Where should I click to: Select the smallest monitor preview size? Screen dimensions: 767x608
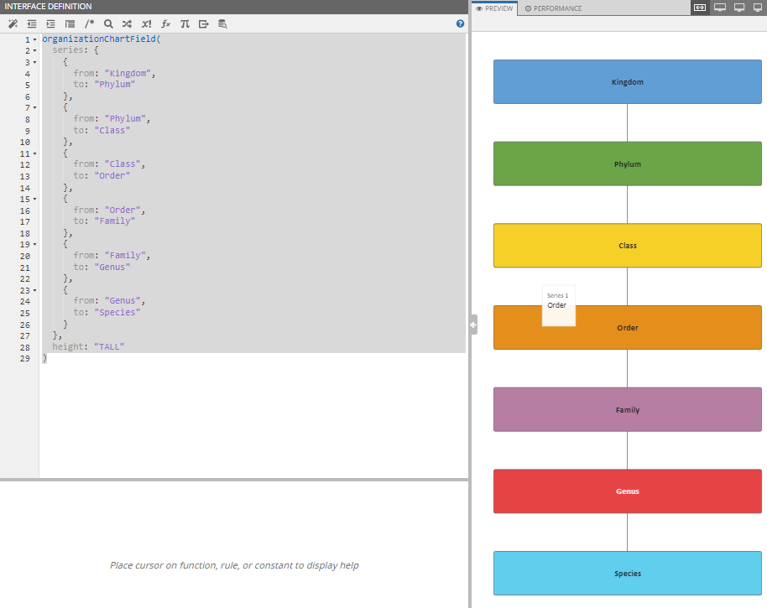tap(758, 8)
